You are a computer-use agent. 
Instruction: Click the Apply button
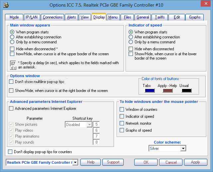coord(196,162)
